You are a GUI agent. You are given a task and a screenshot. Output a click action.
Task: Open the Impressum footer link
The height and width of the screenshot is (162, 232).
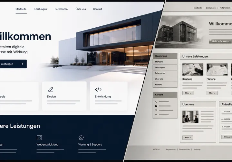[x=171, y=149]
